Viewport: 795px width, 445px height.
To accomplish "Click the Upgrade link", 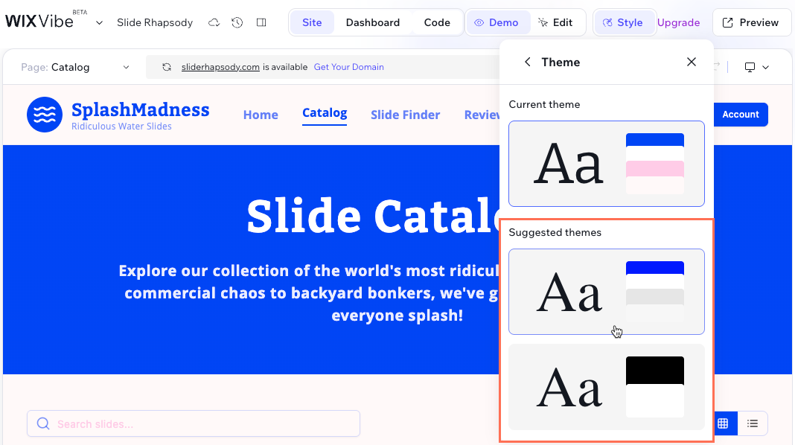I will pos(678,22).
